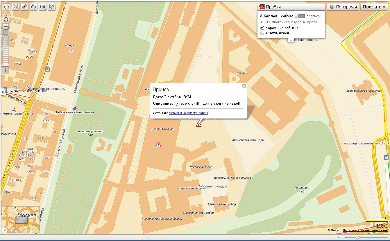Switch to Панорамы view
The width and height of the screenshot is (390, 241).
click(343, 7)
